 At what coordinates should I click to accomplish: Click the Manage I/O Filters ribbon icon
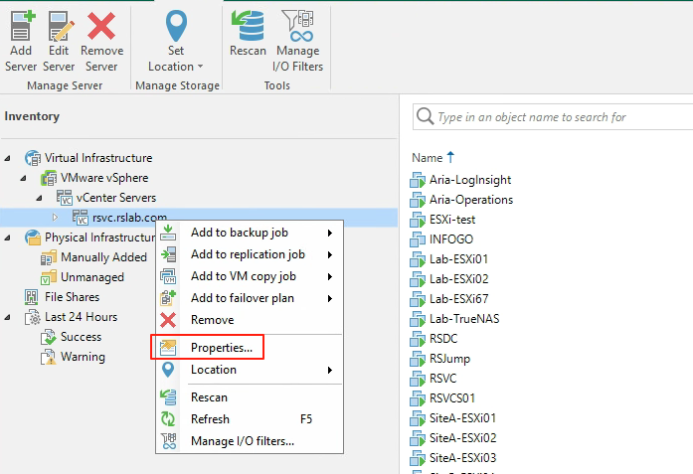click(x=298, y=26)
